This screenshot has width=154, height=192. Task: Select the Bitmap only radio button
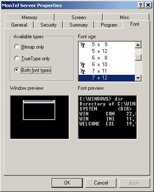(17, 47)
